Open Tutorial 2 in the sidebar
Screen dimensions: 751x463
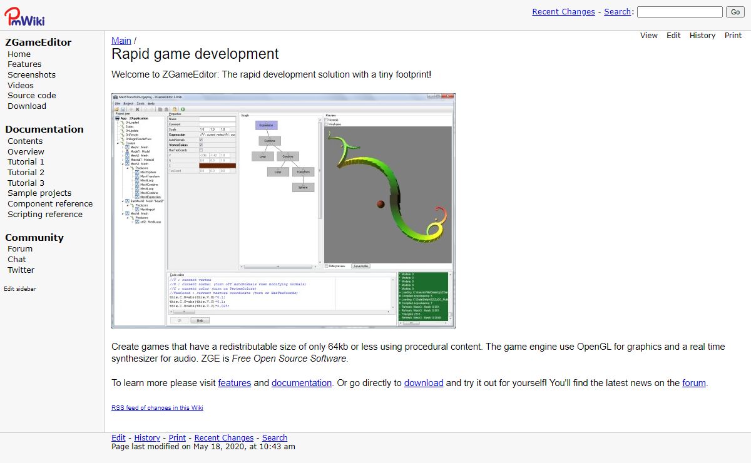(x=26, y=173)
